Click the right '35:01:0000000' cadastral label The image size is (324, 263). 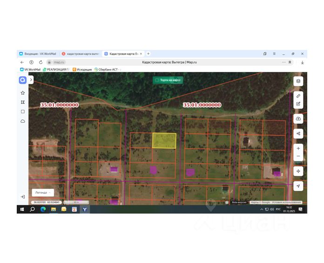(202, 105)
